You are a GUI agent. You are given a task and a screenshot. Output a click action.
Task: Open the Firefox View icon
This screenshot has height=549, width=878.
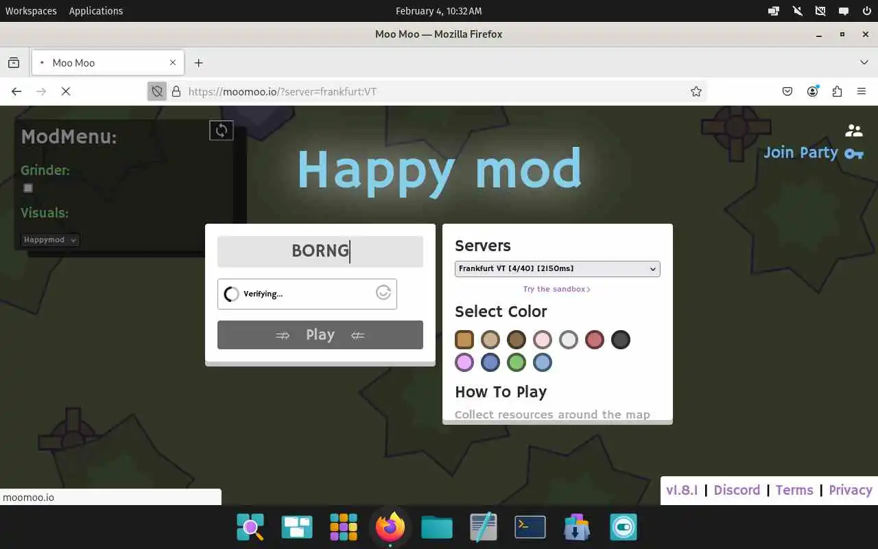click(x=14, y=62)
